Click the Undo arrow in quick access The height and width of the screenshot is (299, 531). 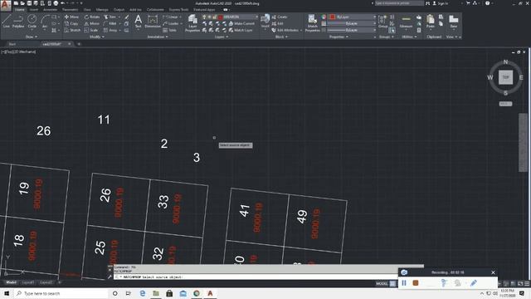click(63, 3)
